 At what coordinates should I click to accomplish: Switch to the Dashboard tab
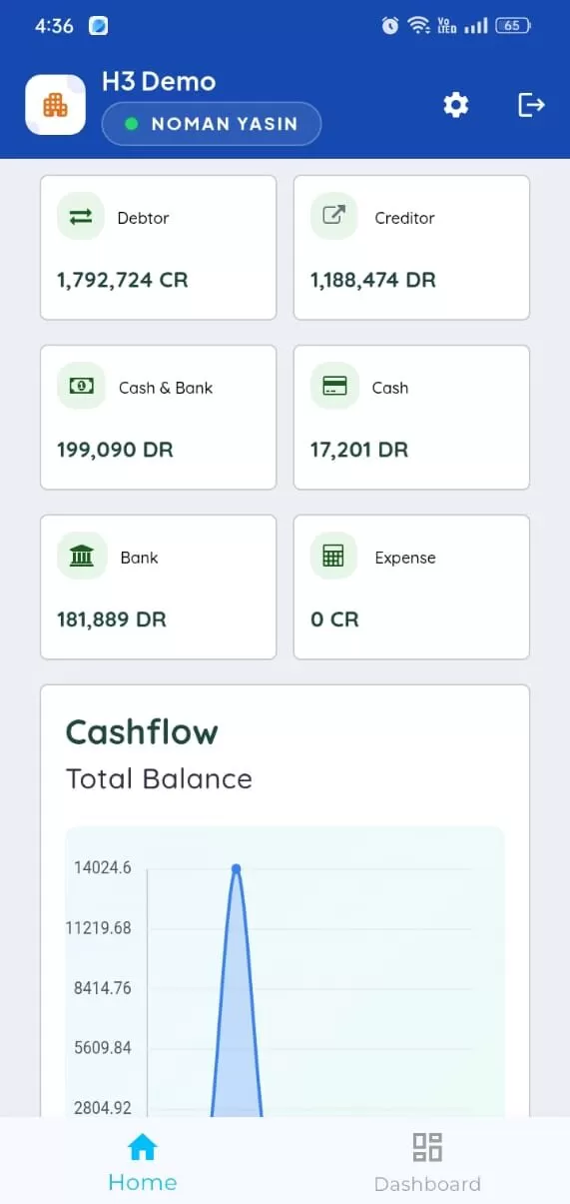pos(427,1162)
